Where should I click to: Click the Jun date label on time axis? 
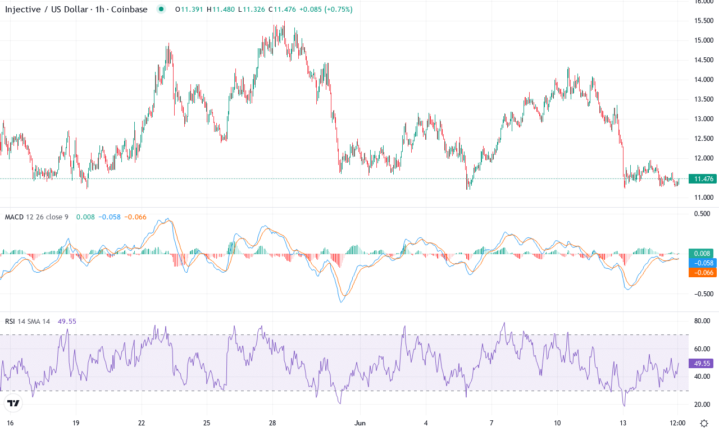pos(359,423)
